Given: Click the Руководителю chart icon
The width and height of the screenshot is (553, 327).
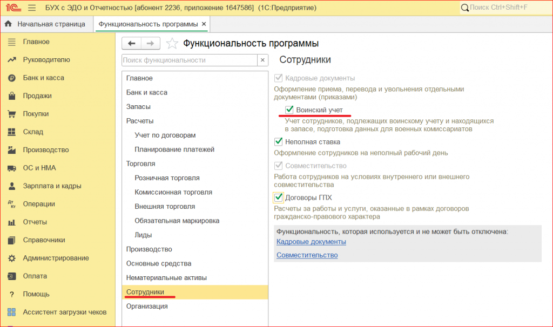Looking at the screenshot, I should (12, 60).
